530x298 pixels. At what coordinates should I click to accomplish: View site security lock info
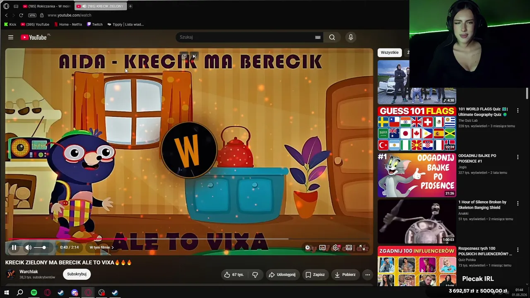point(41,15)
